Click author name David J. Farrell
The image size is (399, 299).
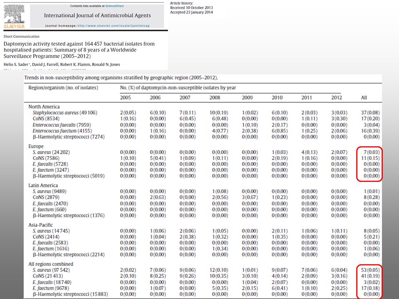coord(45,65)
